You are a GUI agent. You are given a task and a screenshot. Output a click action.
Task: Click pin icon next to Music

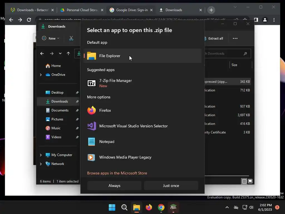[x=77, y=128]
